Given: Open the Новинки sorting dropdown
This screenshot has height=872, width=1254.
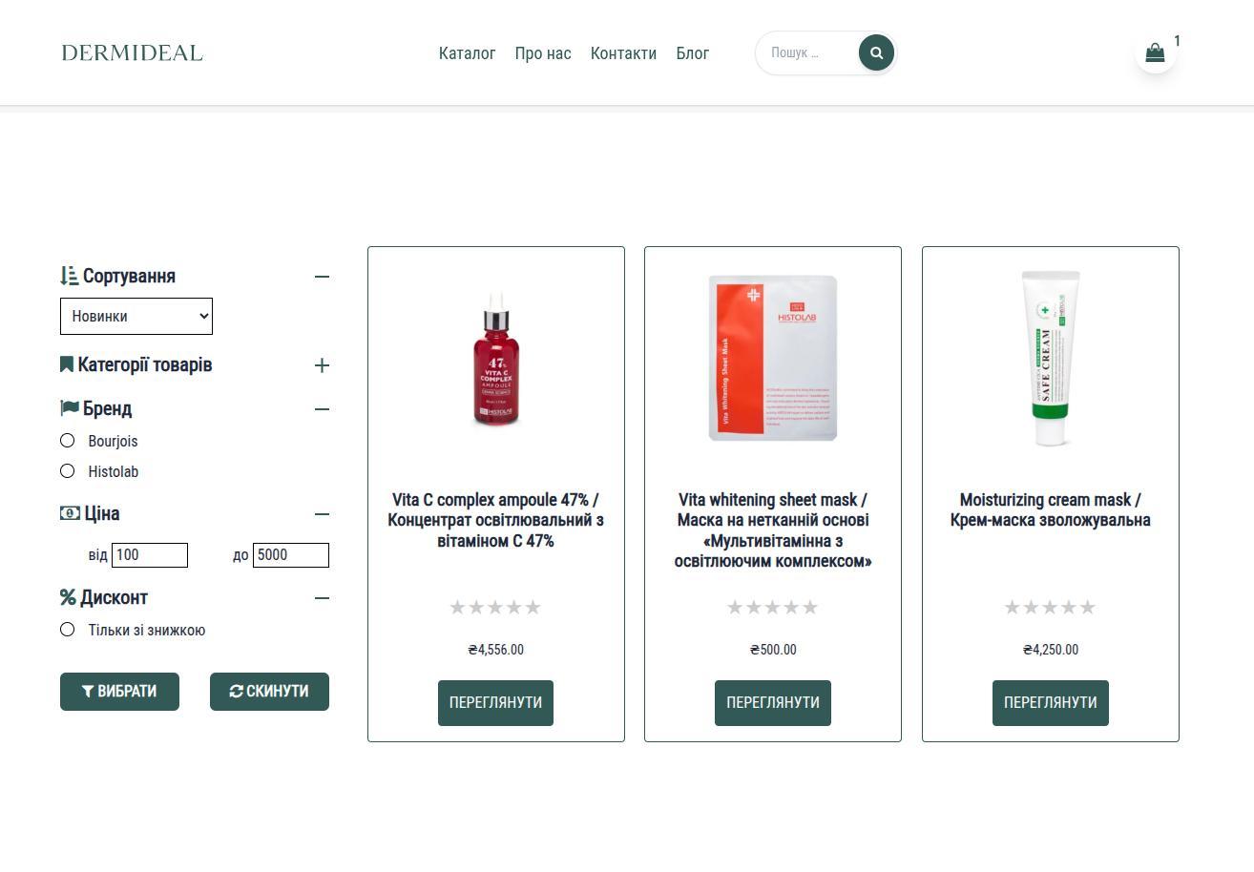Looking at the screenshot, I should (136, 316).
